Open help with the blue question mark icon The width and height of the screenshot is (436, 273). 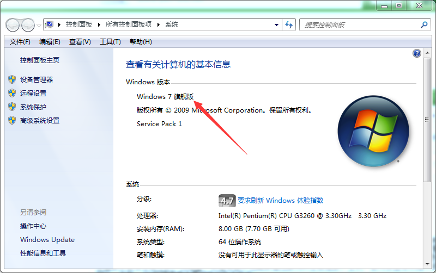coord(417,53)
